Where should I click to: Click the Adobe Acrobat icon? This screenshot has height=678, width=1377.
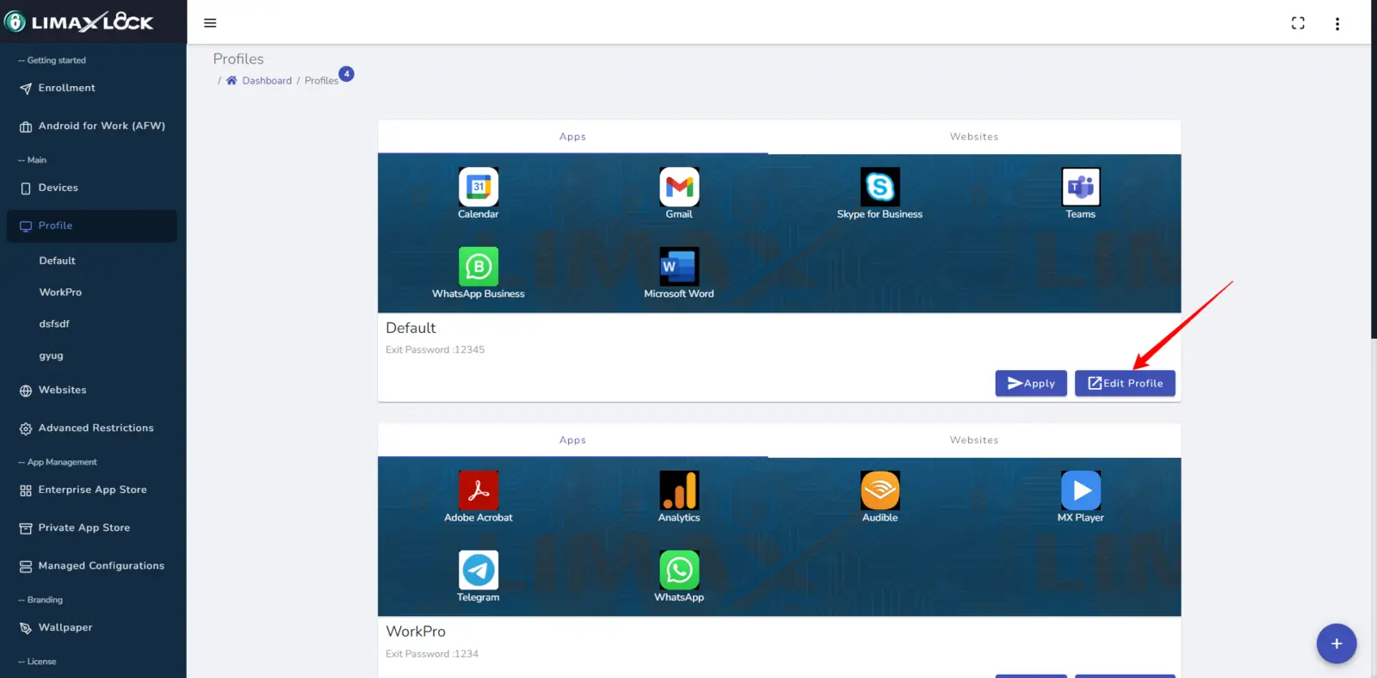479,490
